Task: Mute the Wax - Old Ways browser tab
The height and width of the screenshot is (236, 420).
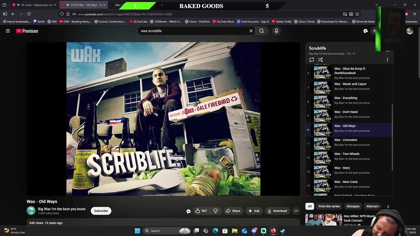Action: [x=68, y=5]
